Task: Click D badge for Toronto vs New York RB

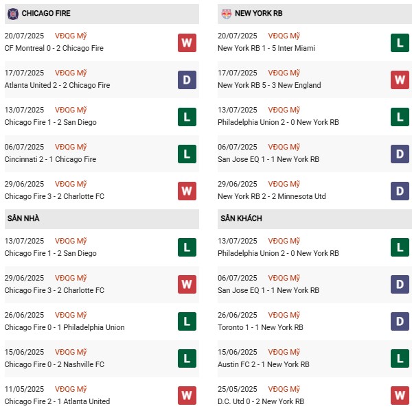Action: 400,322
